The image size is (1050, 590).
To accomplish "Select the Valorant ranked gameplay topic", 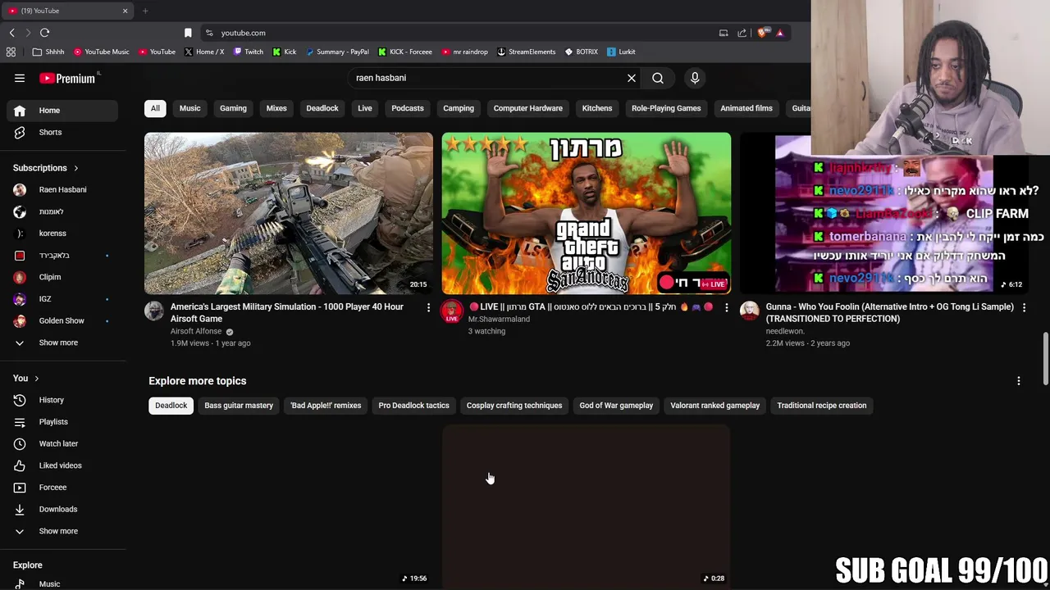I will (715, 406).
